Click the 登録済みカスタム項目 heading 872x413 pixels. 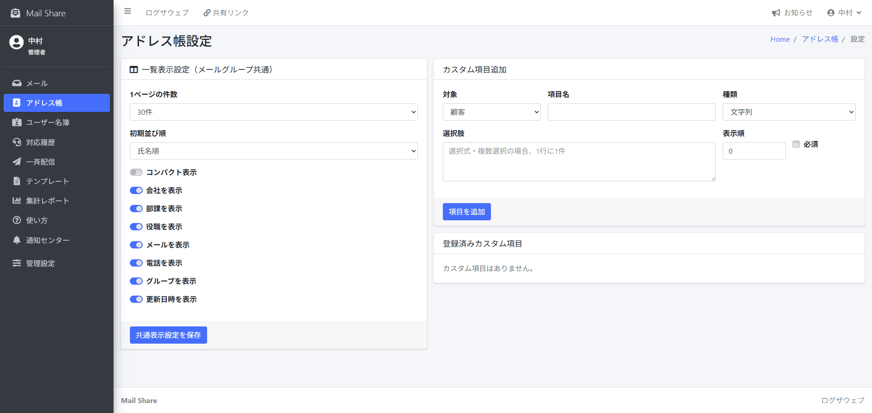482,244
